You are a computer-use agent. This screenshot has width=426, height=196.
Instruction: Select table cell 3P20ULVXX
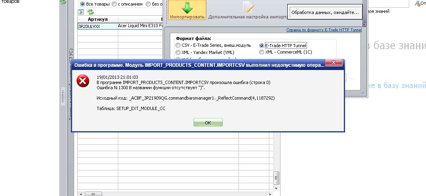[x=98, y=26]
